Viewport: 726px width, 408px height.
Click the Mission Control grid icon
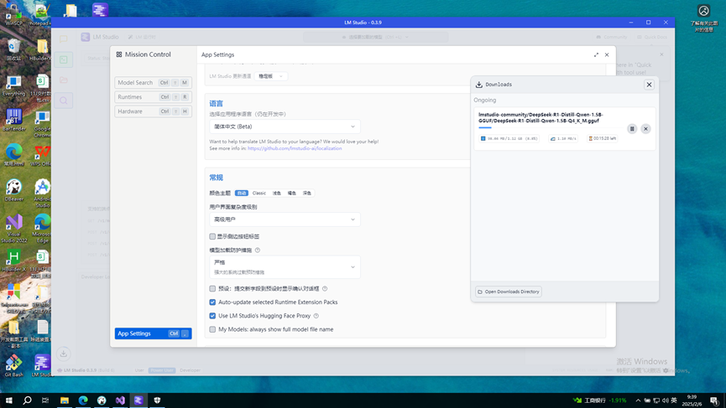click(119, 54)
